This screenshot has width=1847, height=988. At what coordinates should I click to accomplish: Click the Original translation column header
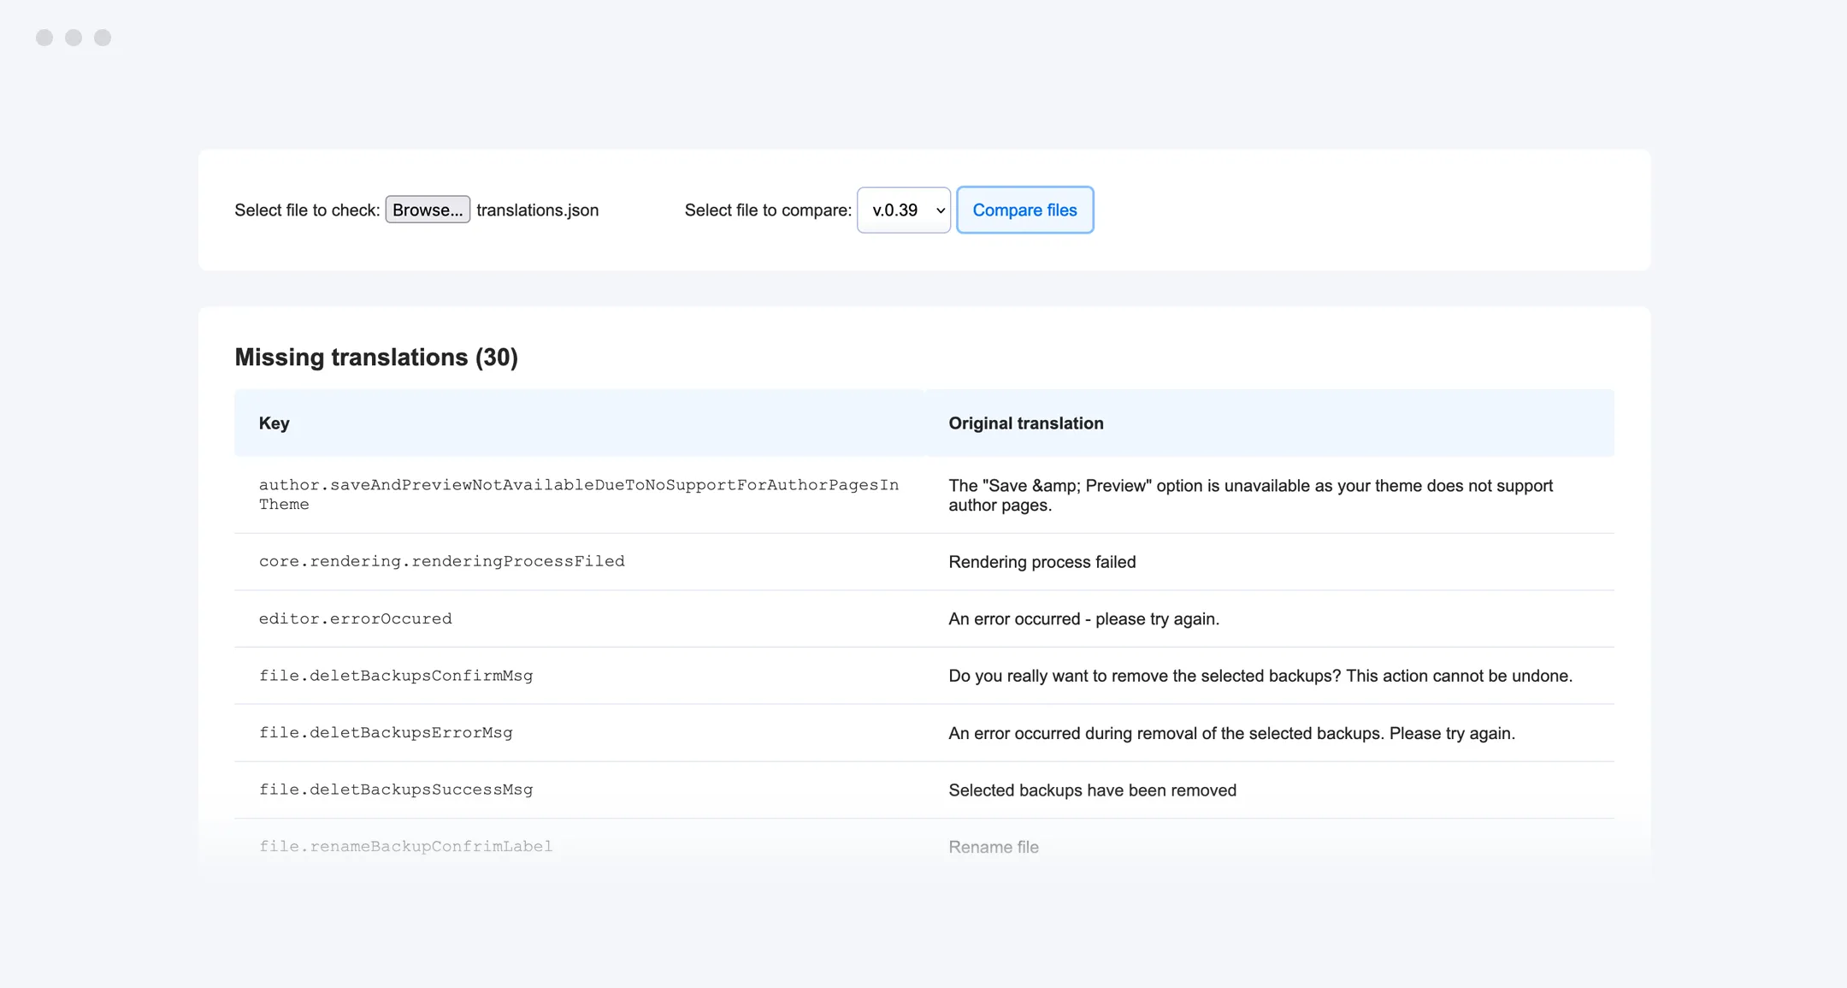(1025, 423)
